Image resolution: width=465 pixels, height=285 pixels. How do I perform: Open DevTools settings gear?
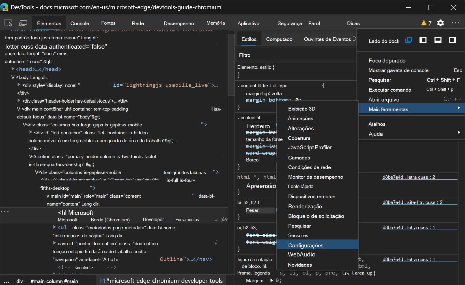coord(440,23)
